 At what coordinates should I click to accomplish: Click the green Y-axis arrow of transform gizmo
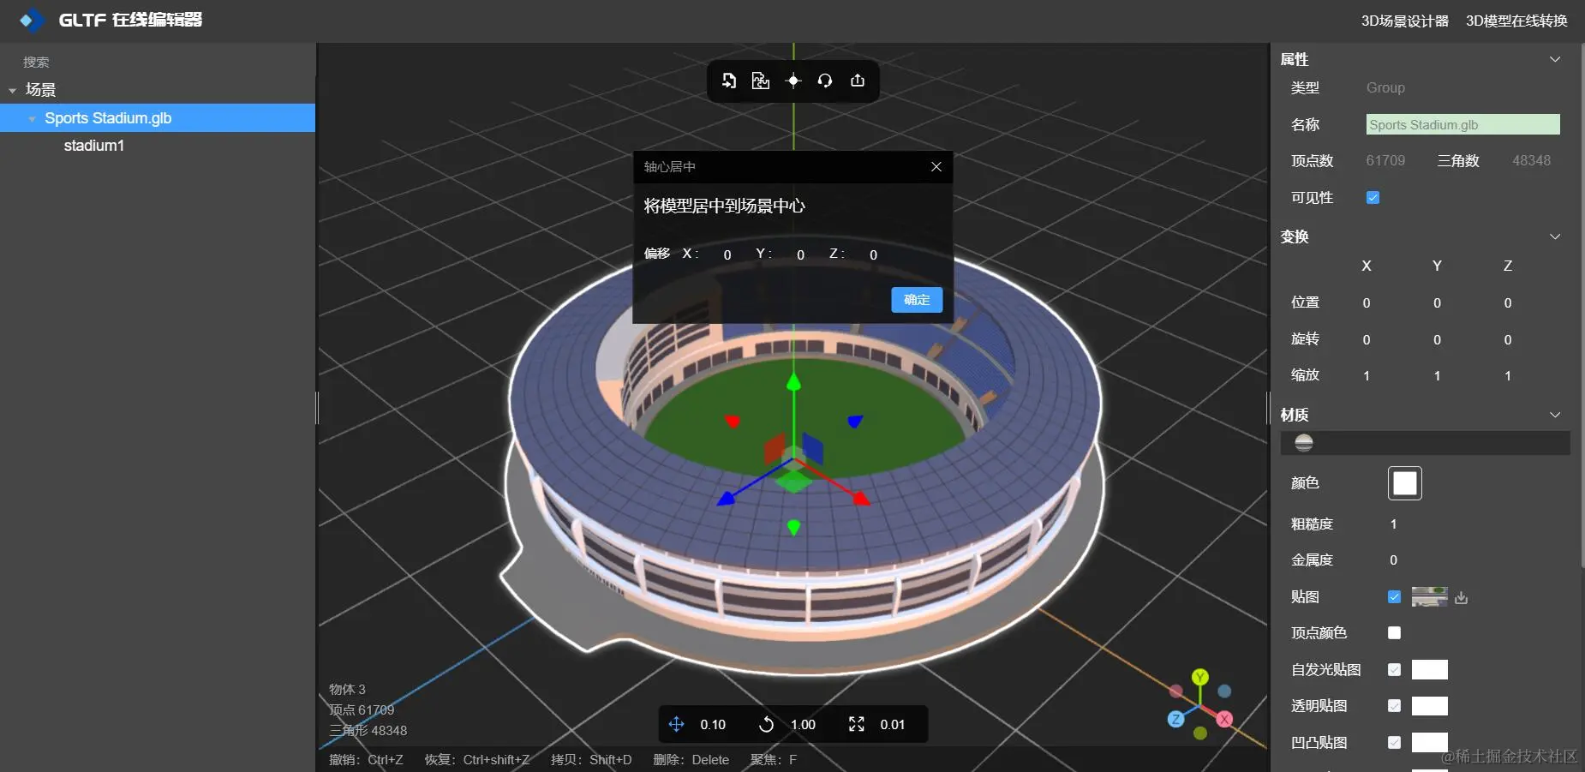point(793,383)
